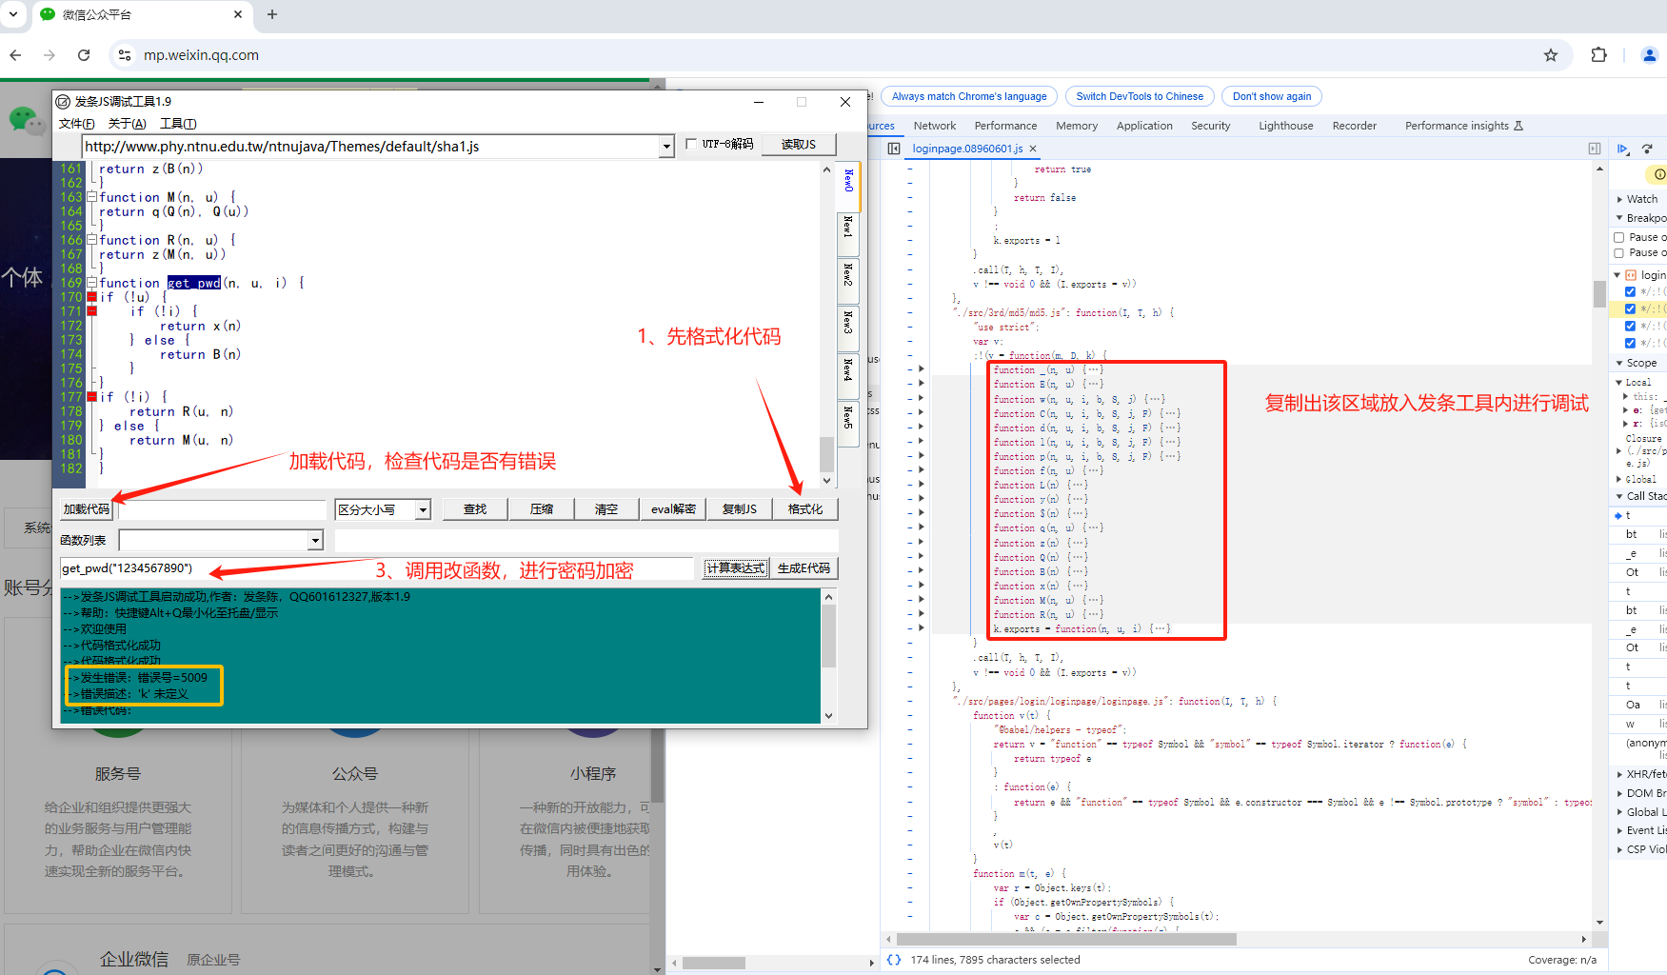1667x975 pixels.
Task: Toggle the DevTools file navigator sidebar icon
Action: tap(894, 149)
